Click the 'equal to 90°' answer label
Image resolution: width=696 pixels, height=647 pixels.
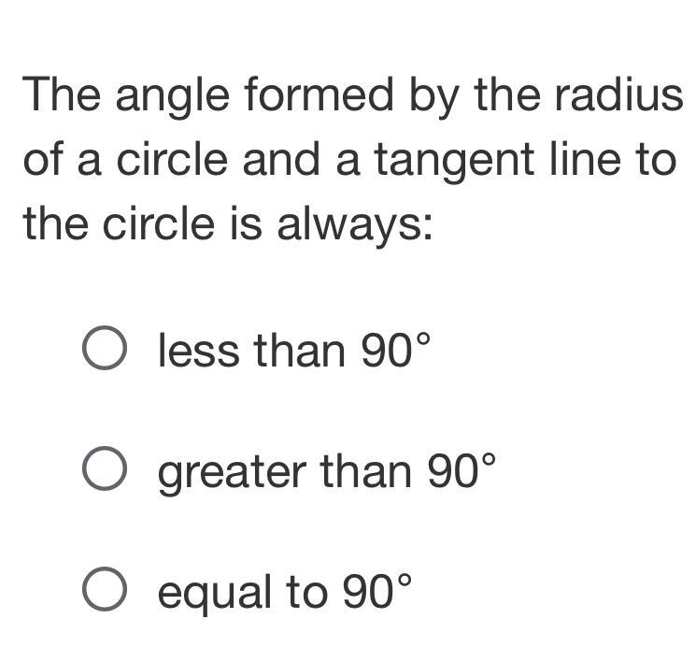point(285,593)
